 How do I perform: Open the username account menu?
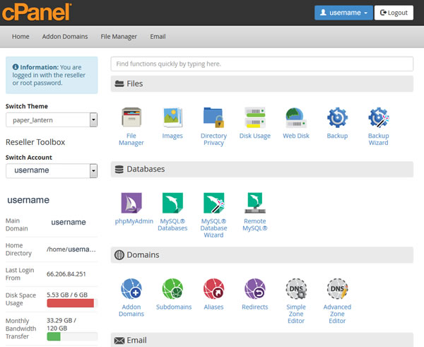tap(343, 13)
